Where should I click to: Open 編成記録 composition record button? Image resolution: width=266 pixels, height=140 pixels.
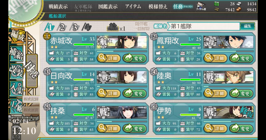click(31, 99)
